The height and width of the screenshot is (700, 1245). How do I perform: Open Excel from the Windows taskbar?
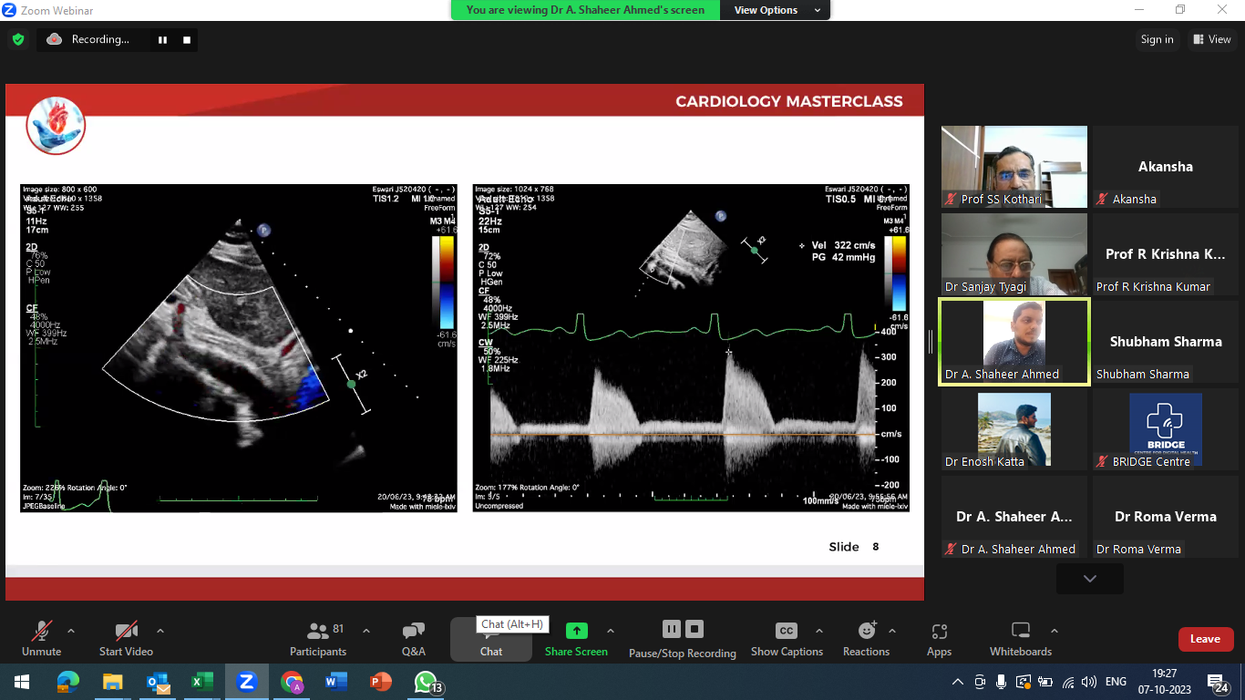point(201,682)
